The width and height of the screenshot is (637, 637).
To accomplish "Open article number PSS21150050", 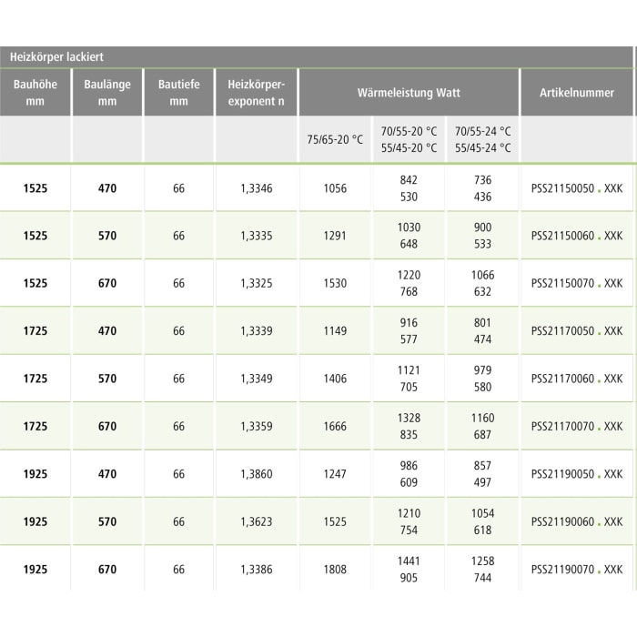I will coord(576,188).
